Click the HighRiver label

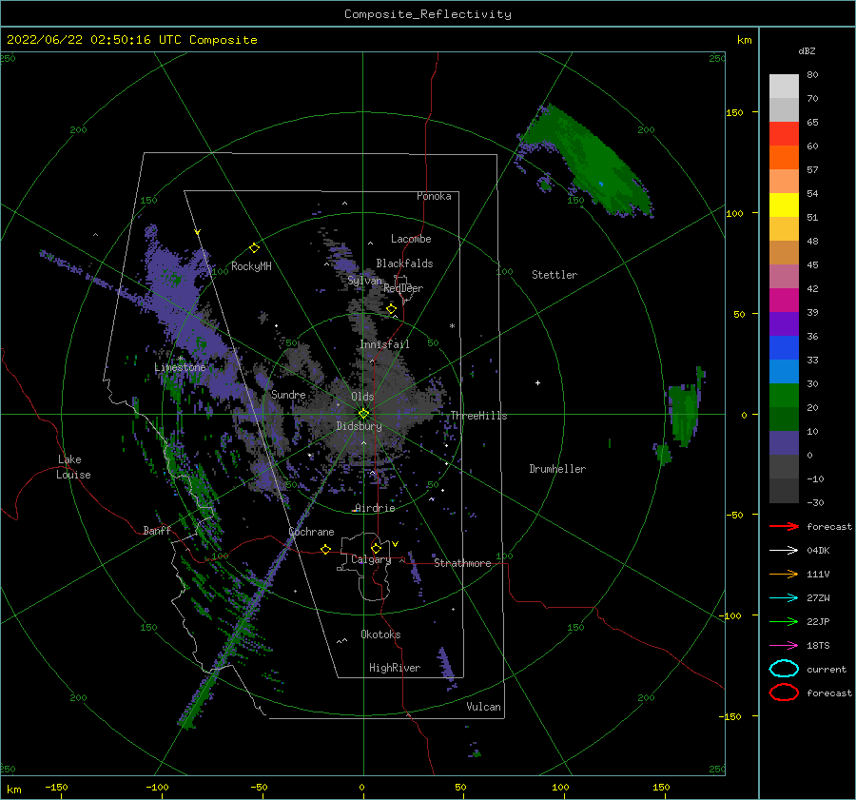(395, 668)
